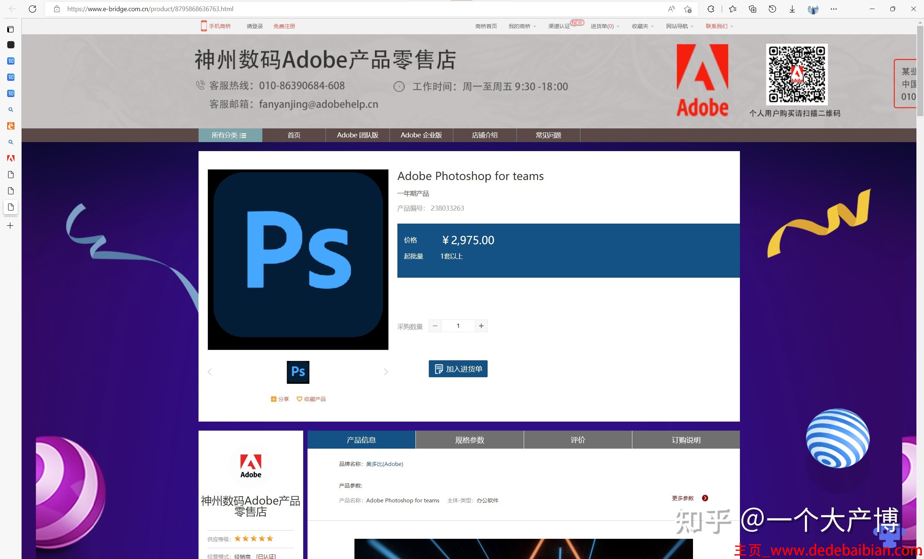Switch to the 订购说明 tab
This screenshot has height=559, width=924.
coord(686,440)
